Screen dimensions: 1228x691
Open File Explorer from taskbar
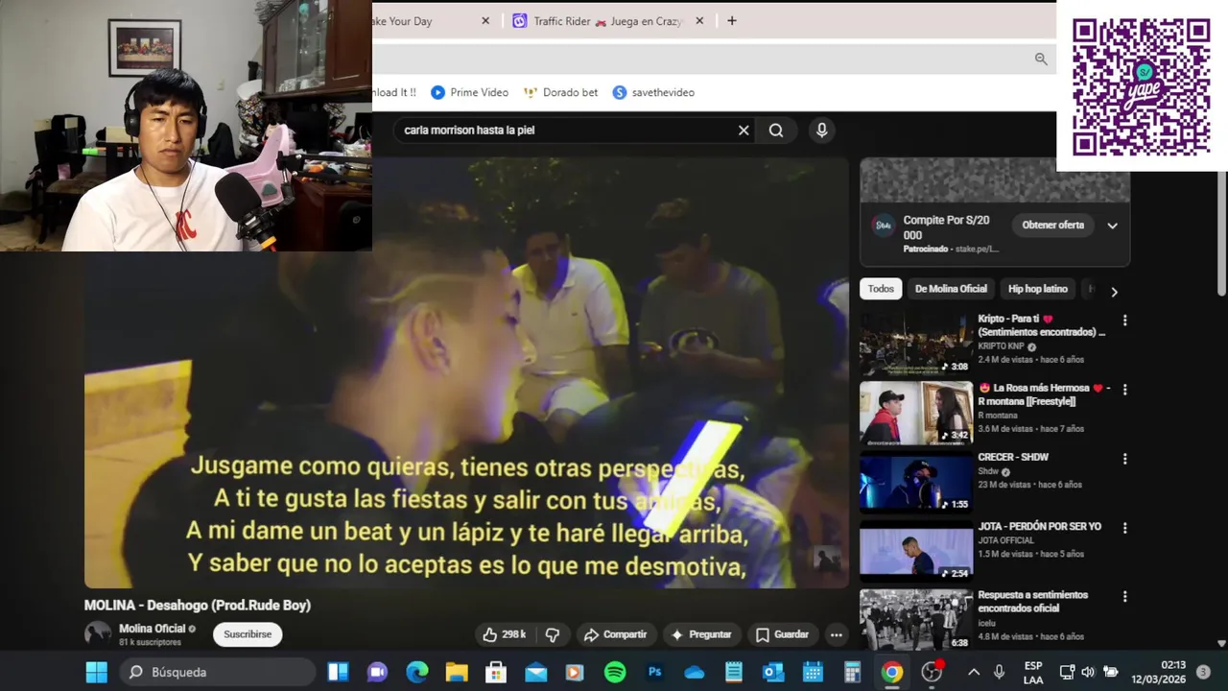coord(457,672)
